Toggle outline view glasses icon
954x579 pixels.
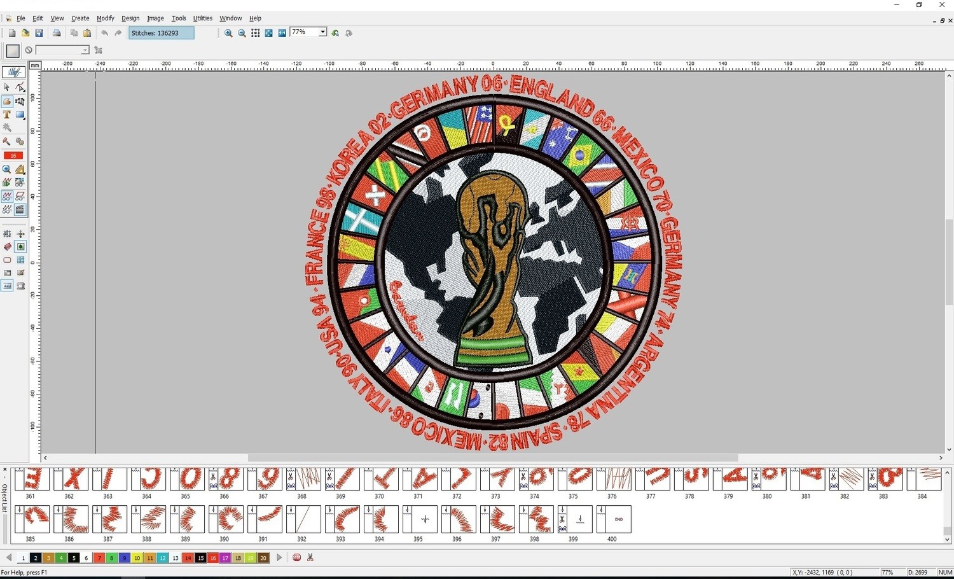click(x=20, y=197)
